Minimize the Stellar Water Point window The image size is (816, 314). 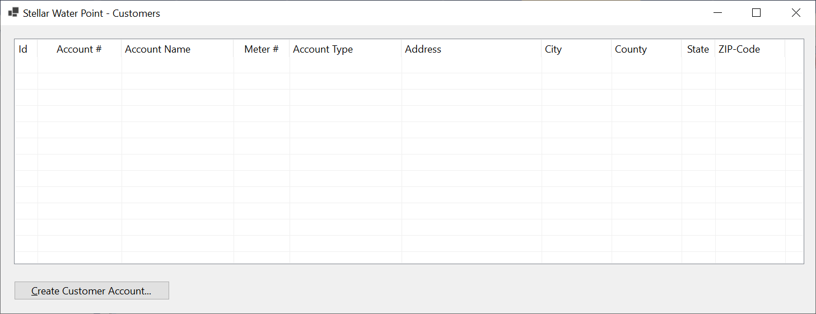point(717,12)
